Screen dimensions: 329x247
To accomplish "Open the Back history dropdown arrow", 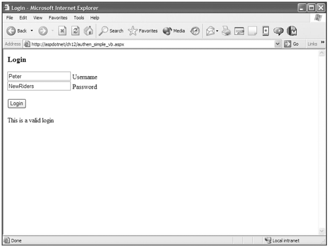I will click(32, 30).
